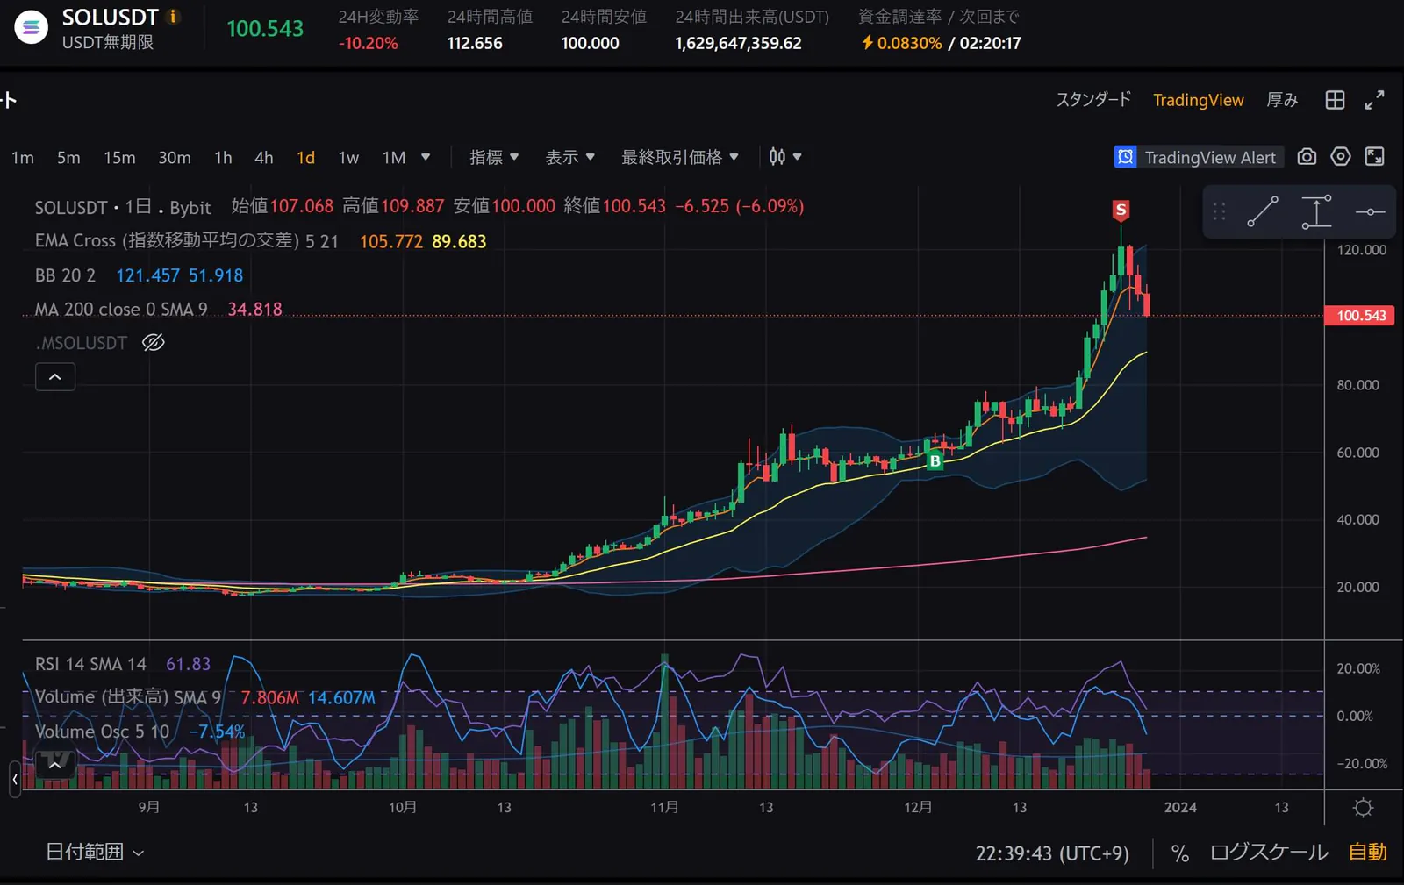Click the TradingView Alert button label
Viewport: 1404px width, 885px height.
(1210, 158)
